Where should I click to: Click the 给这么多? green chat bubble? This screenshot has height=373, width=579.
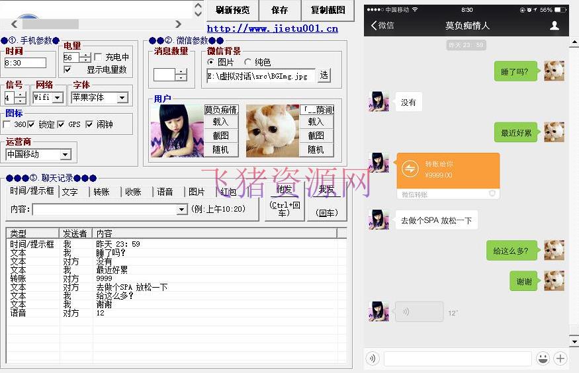pos(512,251)
